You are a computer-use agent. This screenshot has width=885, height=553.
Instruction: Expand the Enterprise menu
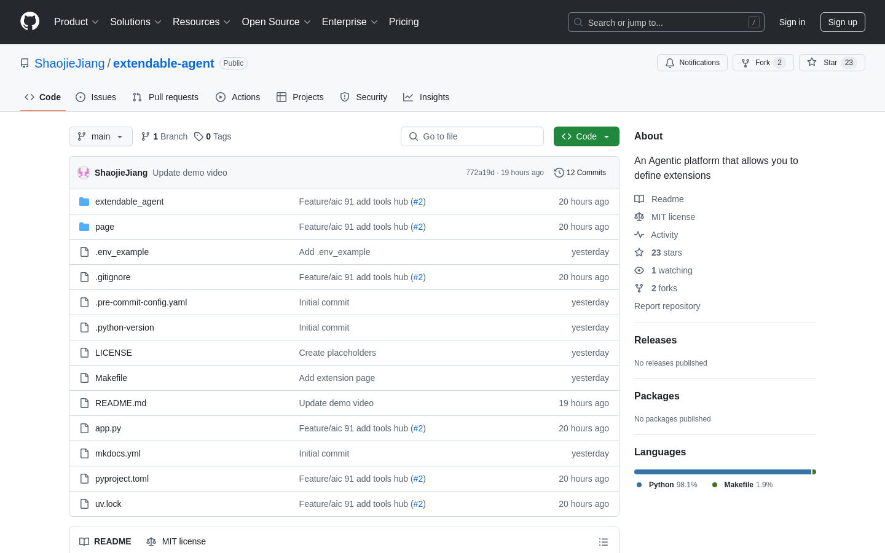(x=350, y=22)
